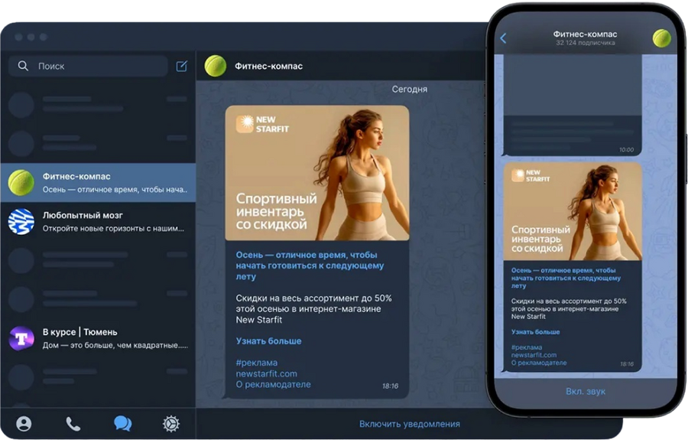Image resolution: width=688 pixels, height=440 pixels.
Task: Open the New Starfit ad image in desktop chat
Action: click(x=317, y=173)
